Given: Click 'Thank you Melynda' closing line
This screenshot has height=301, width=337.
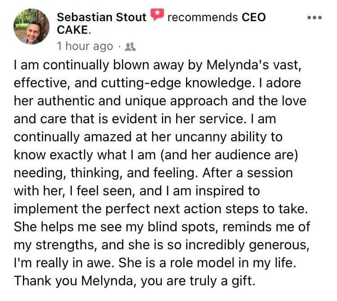Looking at the screenshot, I should click(67, 280).
